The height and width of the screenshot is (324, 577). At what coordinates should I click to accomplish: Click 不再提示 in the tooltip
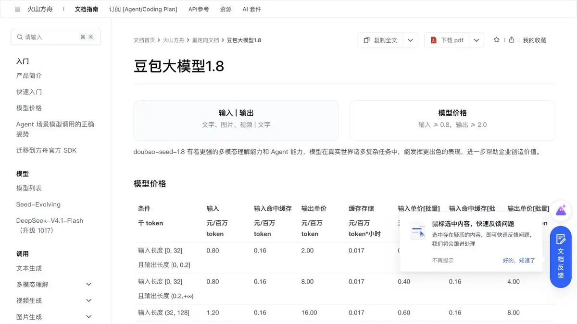442,260
